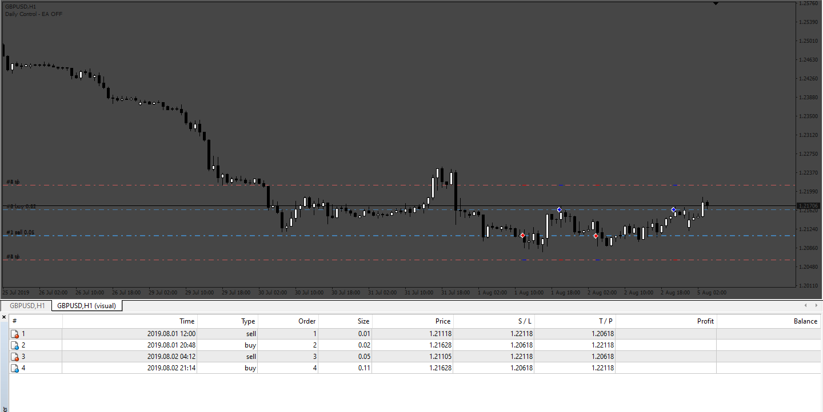Close the tester results panel
Viewport: 823px width, 412px height.
click(4, 317)
